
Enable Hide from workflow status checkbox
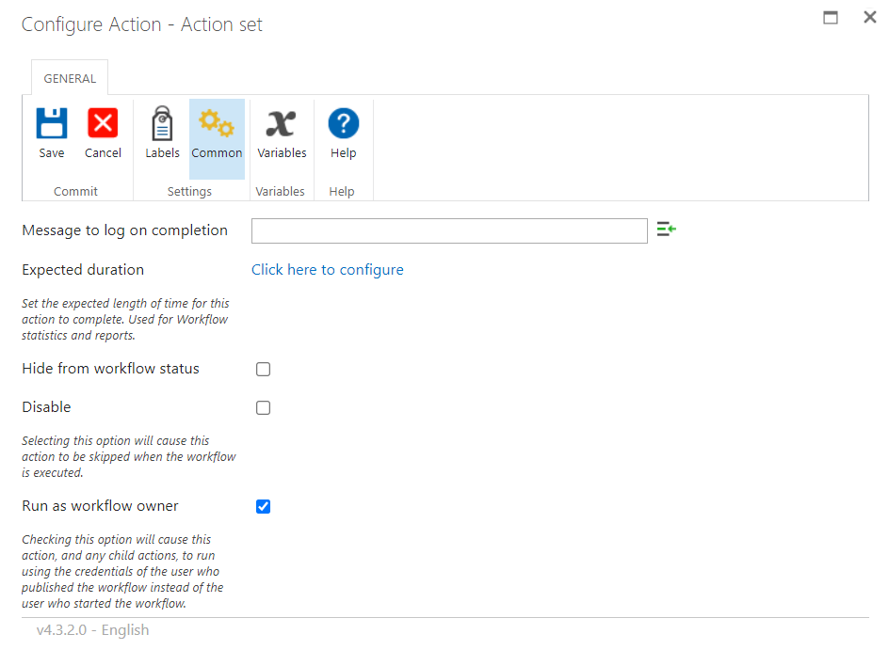tap(263, 369)
